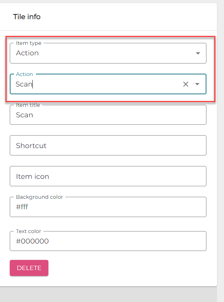Click the #000000 value text
The height and width of the screenshot is (302, 224).
click(32, 241)
